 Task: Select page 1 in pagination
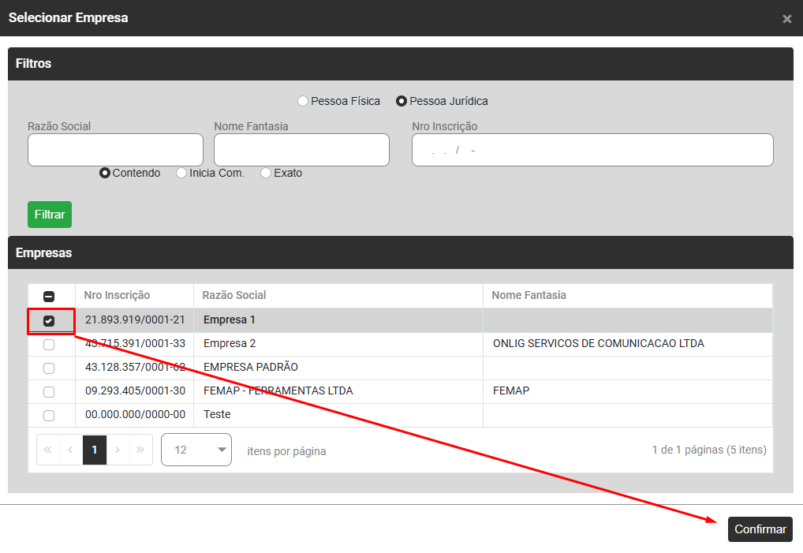[x=95, y=450]
